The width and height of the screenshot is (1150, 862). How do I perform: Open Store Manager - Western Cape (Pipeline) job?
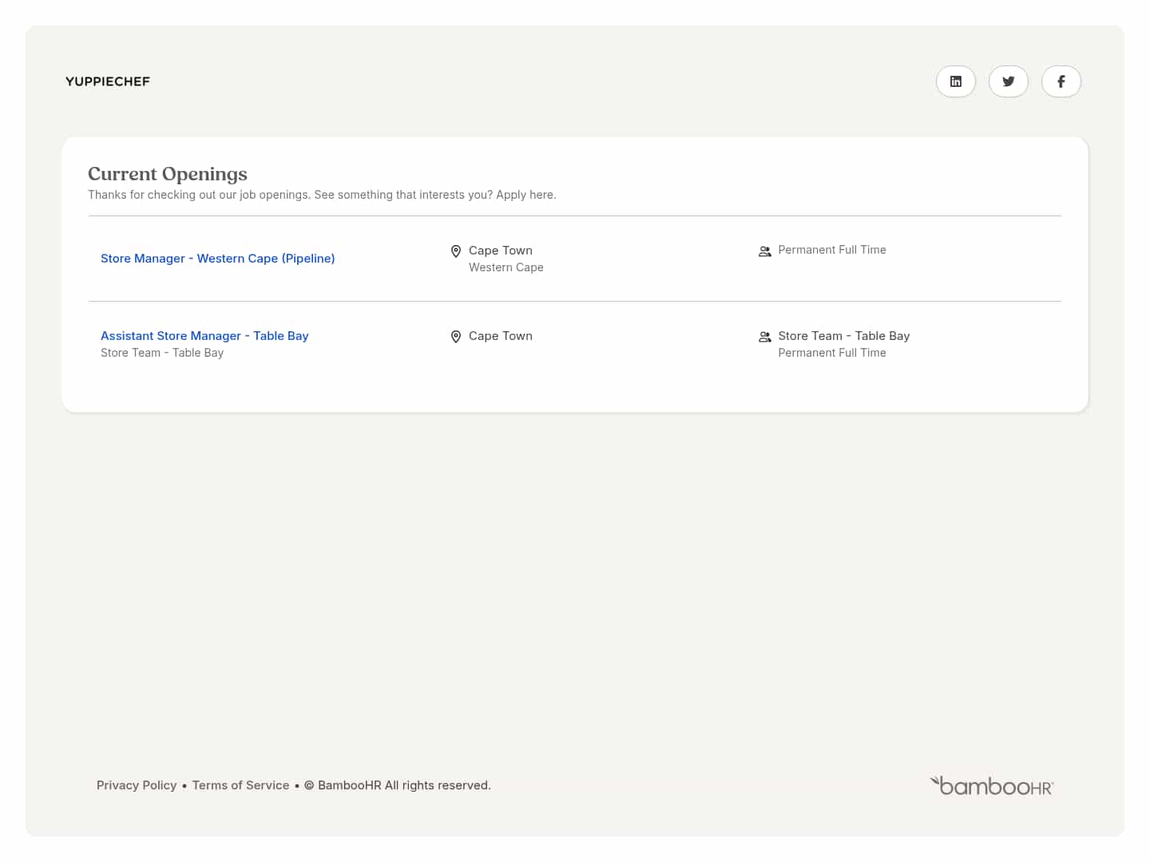pos(217,259)
